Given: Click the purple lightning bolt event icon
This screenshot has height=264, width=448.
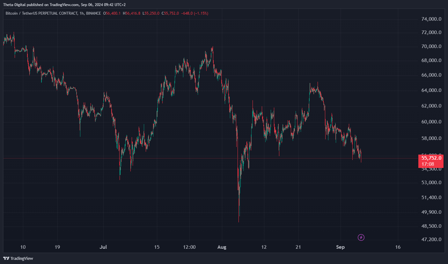Looking at the screenshot, I should pyautogui.click(x=361, y=237).
